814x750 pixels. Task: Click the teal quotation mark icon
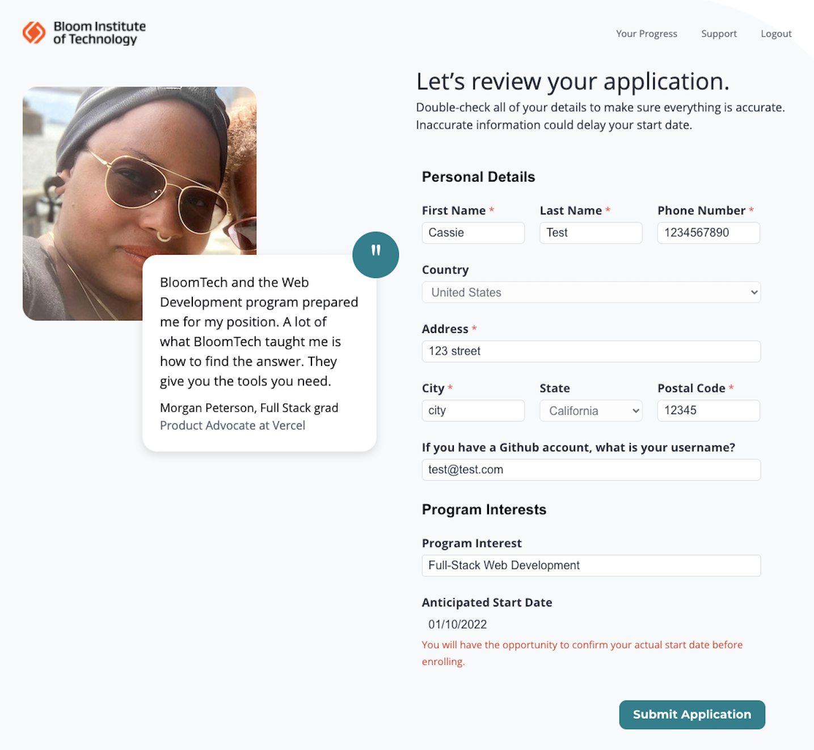pyautogui.click(x=376, y=255)
